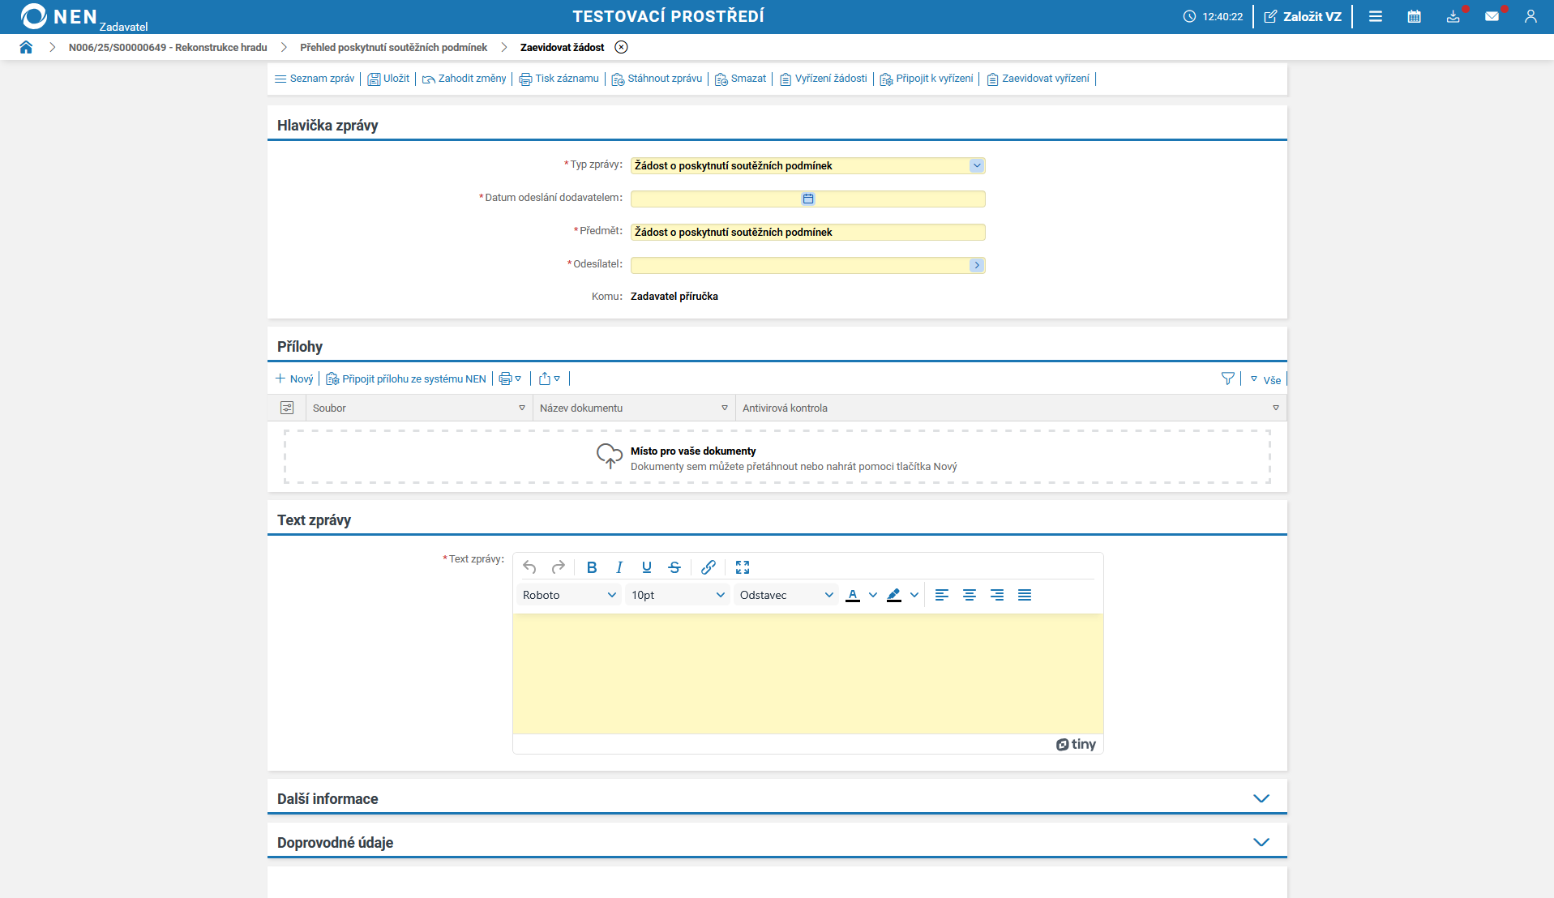Click the download tray icon
Image resolution: width=1554 pixels, height=898 pixels.
click(1453, 16)
